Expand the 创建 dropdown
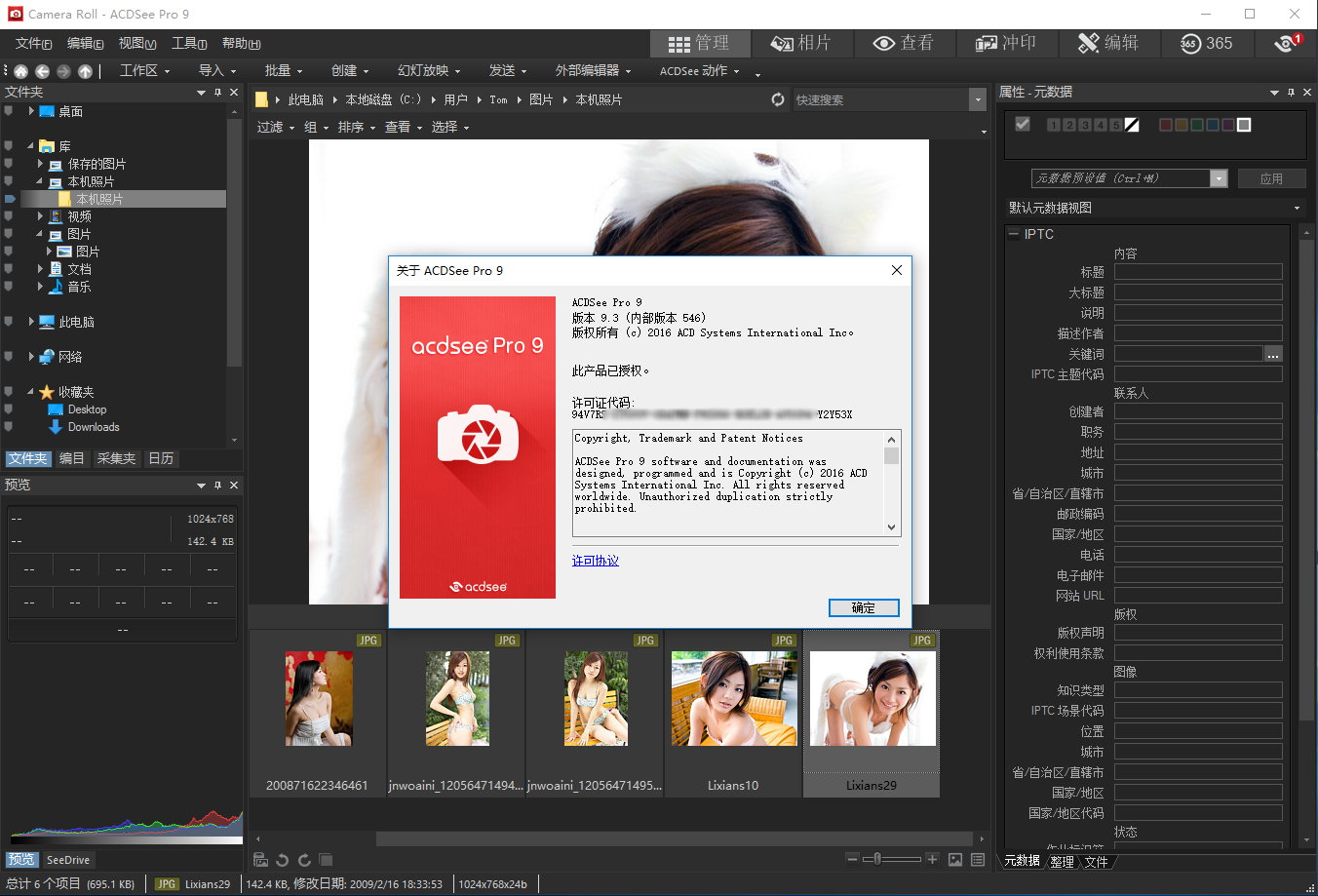1318x896 pixels. point(350,70)
